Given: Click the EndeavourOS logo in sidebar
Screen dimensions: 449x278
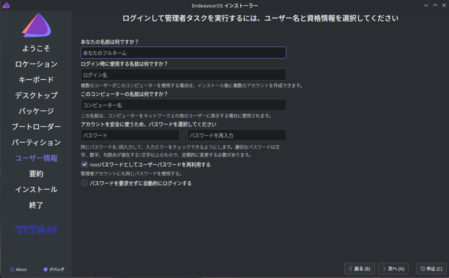Looking at the screenshot, I should click(36, 25).
